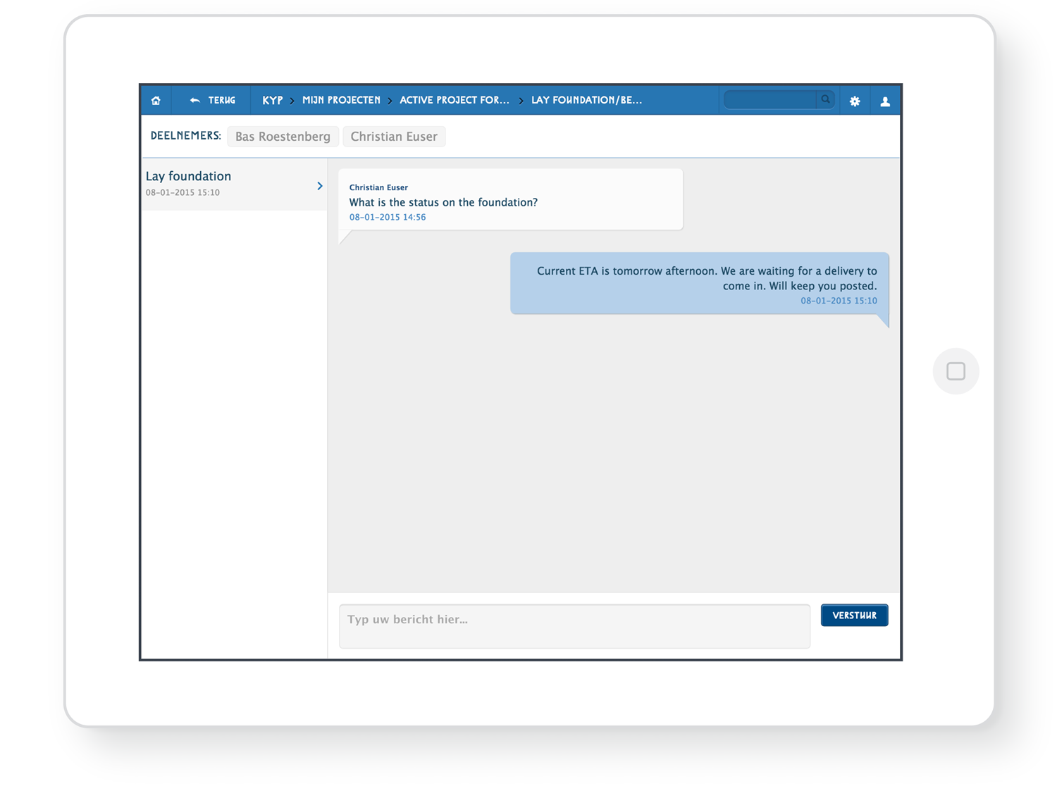Go to the home screen via house icon
Viewport: 1057px width, 786px height.
(156, 101)
